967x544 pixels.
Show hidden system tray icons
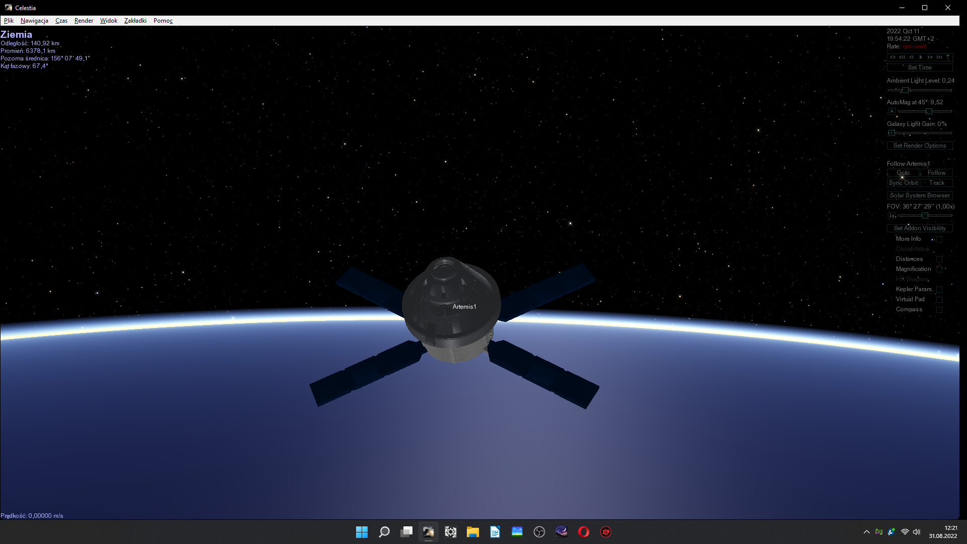[x=866, y=532]
